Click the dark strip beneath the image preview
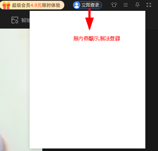The image size is (158, 151). [x=94, y=150]
